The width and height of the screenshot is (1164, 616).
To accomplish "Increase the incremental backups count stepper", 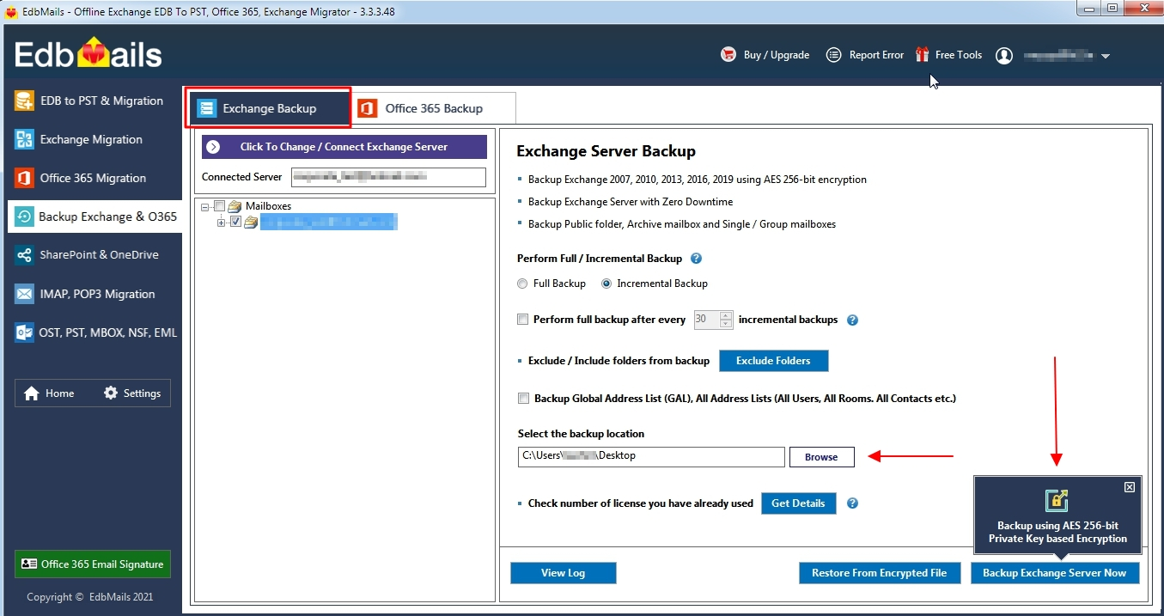I will [x=726, y=315].
